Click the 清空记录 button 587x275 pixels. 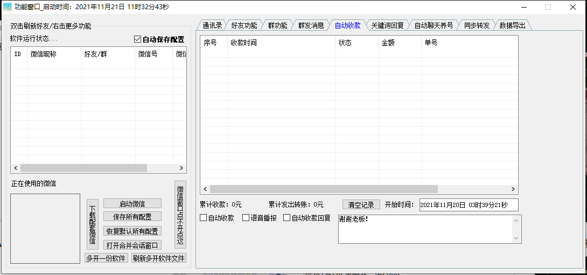(x=361, y=204)
